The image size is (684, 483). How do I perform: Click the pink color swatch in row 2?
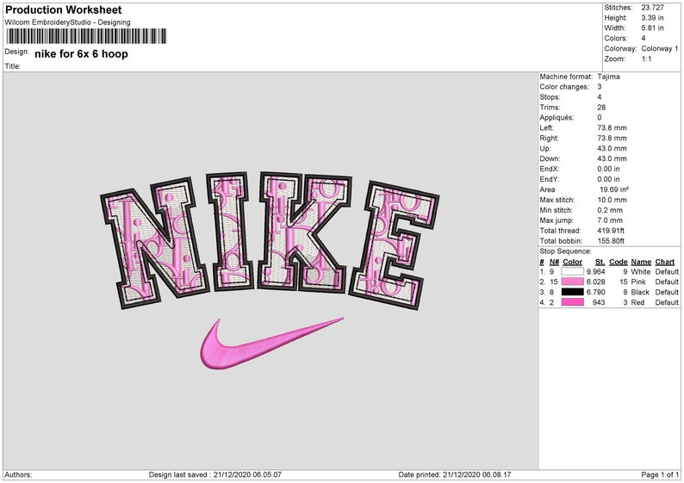[572, 282]
